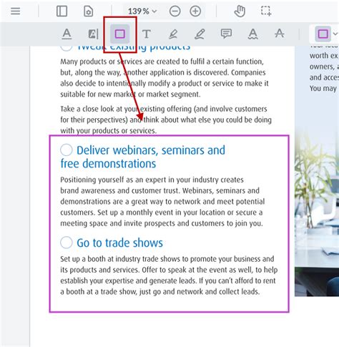Toggle the sidebar panel icon
The width and height of the screenshot is (339, 347).
pyautogui.click(x=62, y=11)
